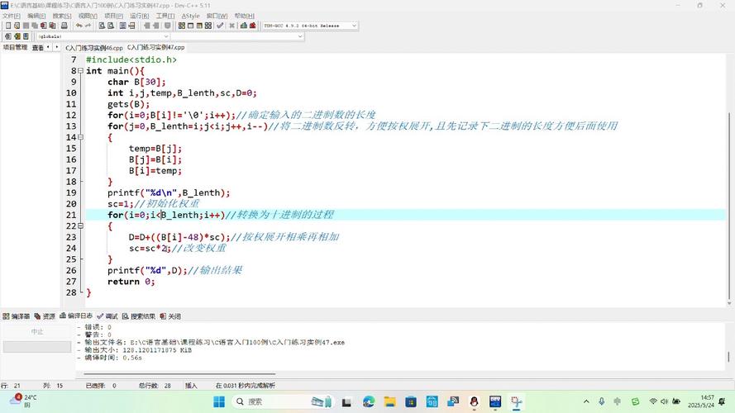Click the QQ penguin icon in taskbar
Screen dimensions: 735x413
[474, 402]
